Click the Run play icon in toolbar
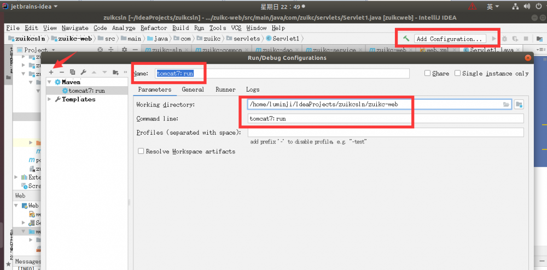 click(494, 39)
